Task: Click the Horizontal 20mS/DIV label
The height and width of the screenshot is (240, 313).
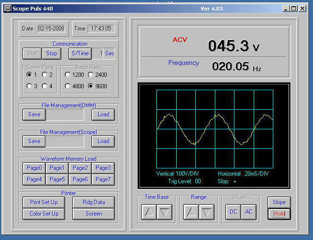Action: click(243, 174)
